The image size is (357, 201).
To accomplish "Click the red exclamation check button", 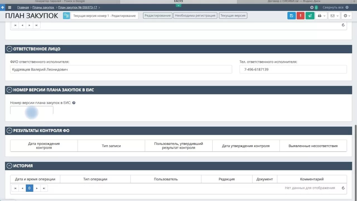I will 300,16.
